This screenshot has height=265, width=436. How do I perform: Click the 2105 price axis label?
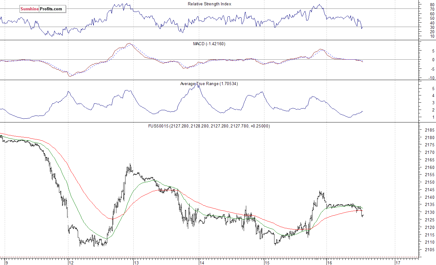pos(429,250)
